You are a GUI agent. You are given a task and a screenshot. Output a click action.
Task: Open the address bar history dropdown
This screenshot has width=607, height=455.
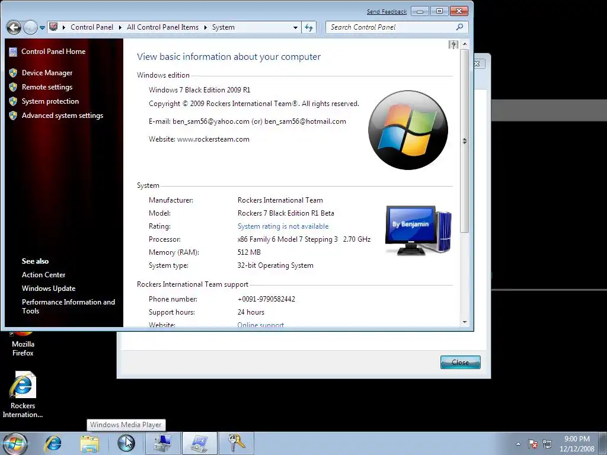[x=295, y=27]
